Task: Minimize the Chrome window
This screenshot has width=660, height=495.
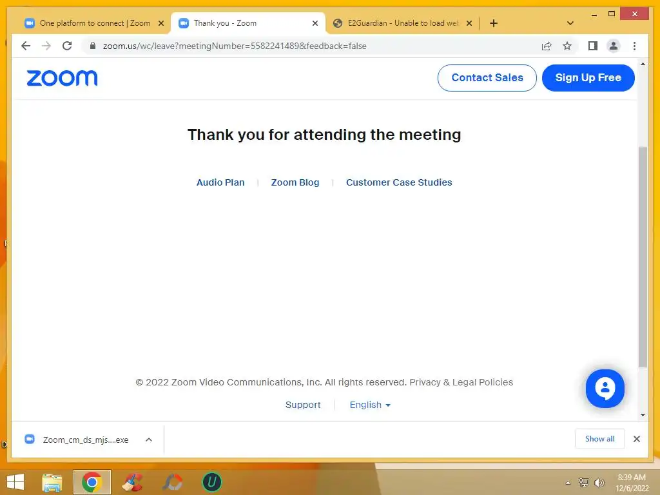Action: (x=594, y=15)
